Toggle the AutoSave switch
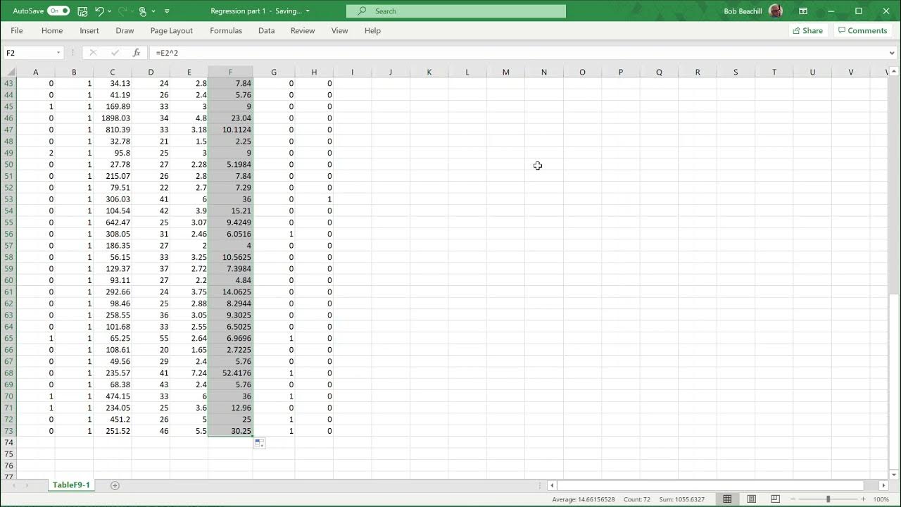 point(58,11)
